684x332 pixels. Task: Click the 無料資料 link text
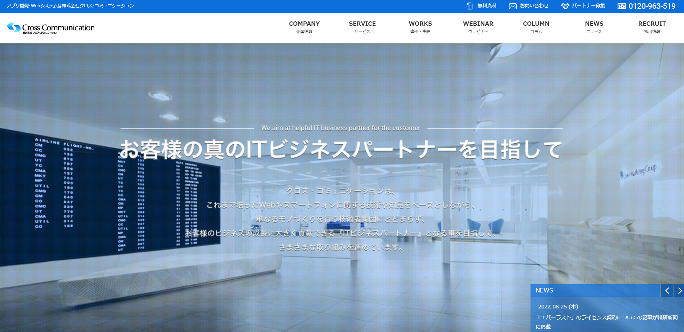(x=487, y=6)
